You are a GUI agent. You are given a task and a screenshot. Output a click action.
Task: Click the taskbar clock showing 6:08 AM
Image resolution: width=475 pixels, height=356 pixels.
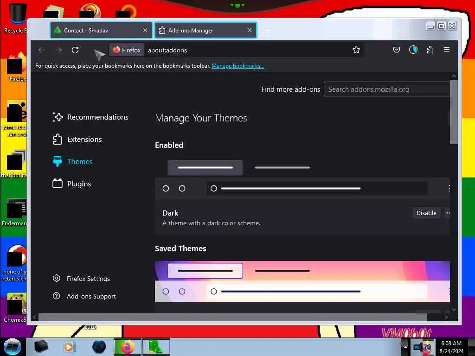point(451,347)
